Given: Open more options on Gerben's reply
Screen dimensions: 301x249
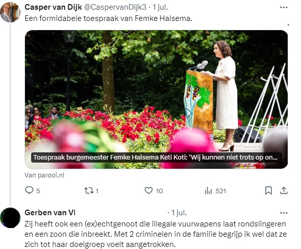Looking at the screenshot, I should tap(284, 213).
